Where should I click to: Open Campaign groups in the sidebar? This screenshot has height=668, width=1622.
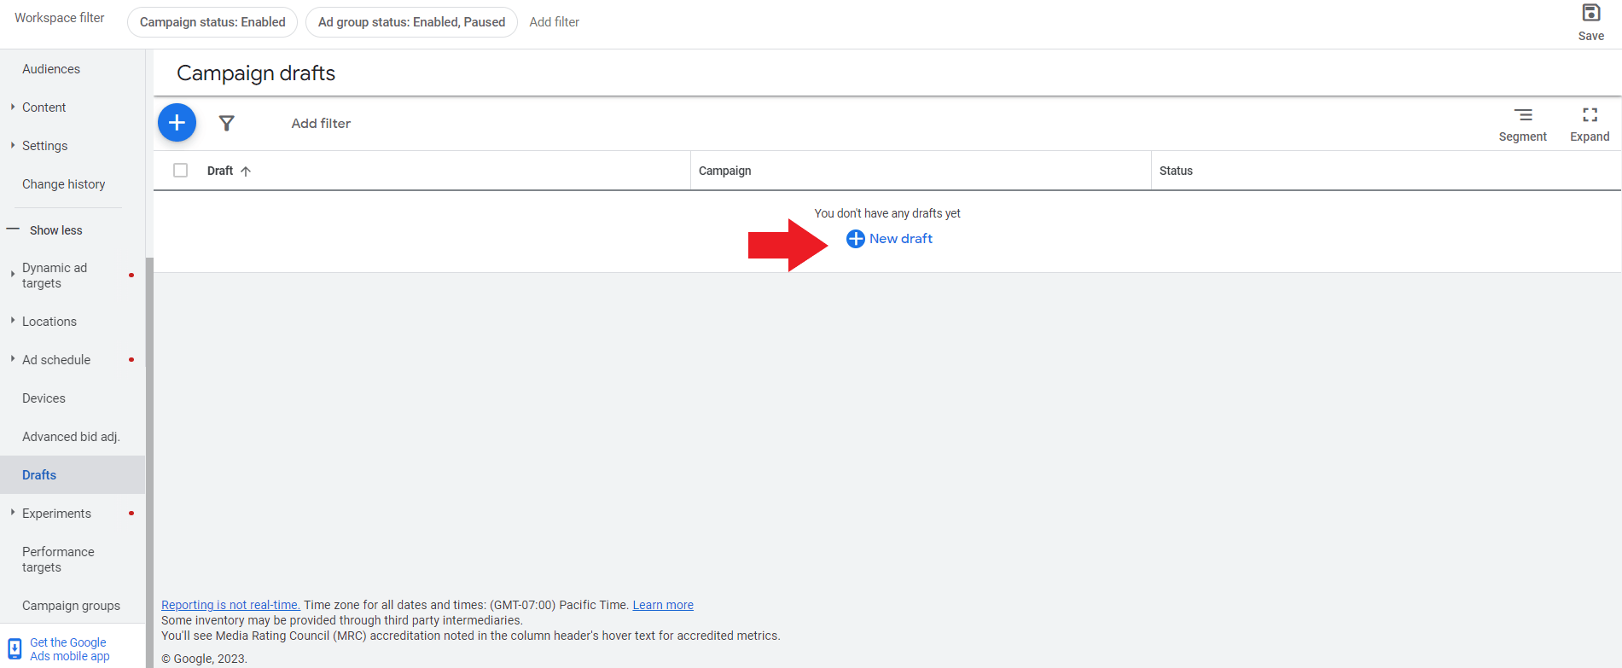tap(71, 606)
